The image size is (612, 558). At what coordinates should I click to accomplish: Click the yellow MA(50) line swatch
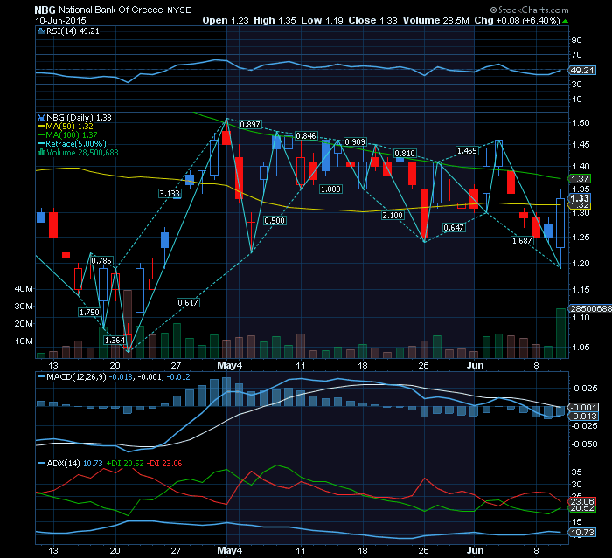point(41,127)
